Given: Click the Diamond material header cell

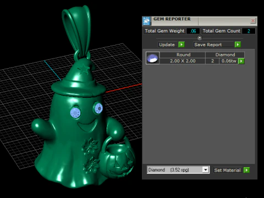Looking at the screenshot, I should [x=225, y=55].
